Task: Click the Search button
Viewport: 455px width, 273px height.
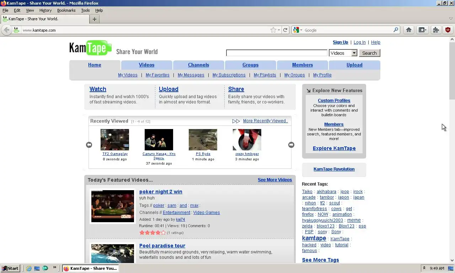Action: pos(369,53)
